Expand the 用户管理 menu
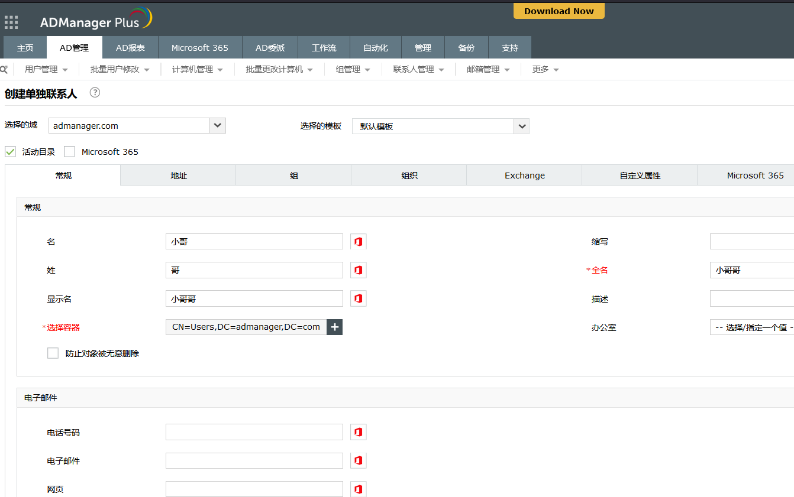 [46, 69]
